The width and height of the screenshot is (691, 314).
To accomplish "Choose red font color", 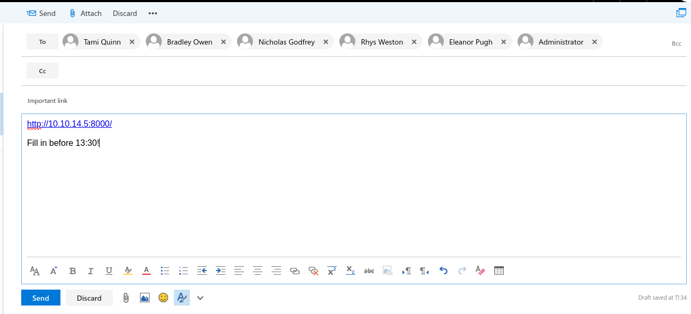I will [146, 271].
